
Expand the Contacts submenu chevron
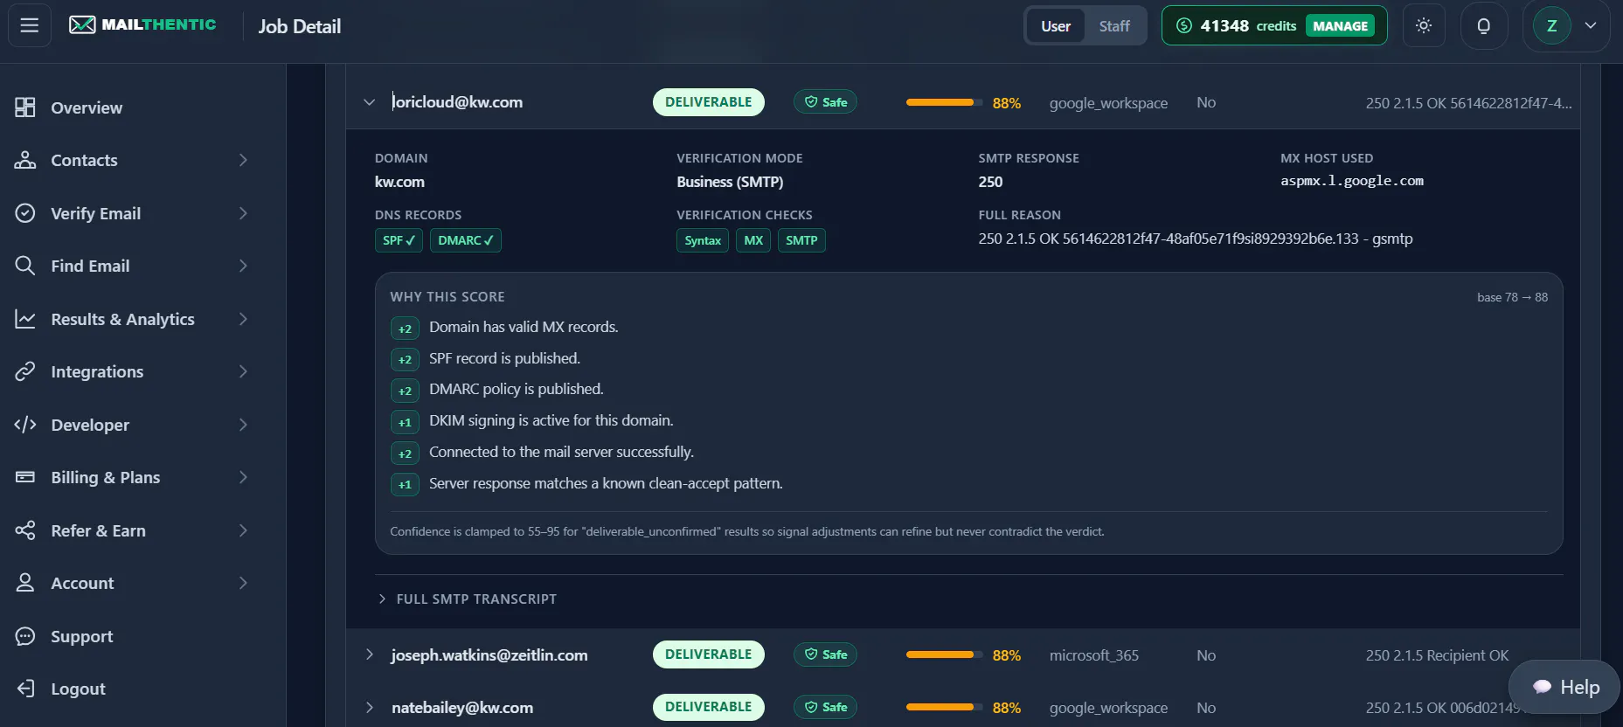[243, 160]
